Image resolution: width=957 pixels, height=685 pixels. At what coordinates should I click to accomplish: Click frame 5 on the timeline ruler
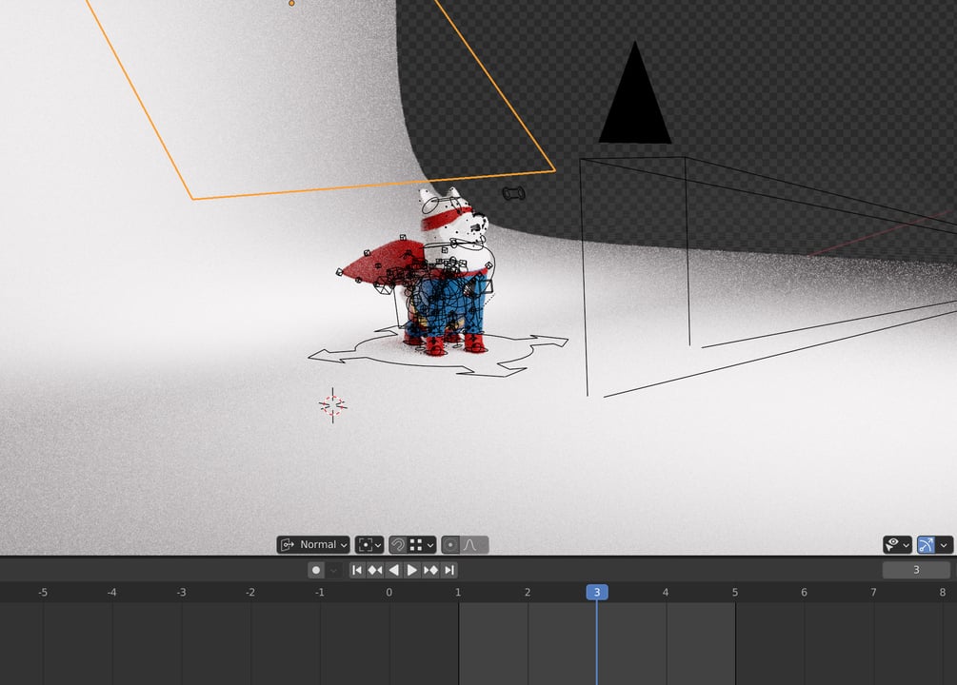pos(735,593)
